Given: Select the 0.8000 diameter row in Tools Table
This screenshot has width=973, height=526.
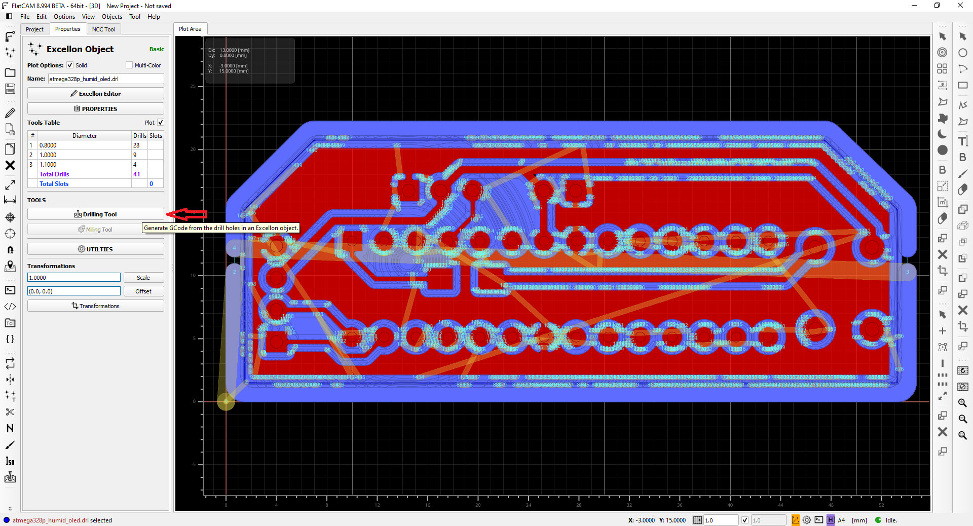Looking at the screenshot, I should tap(96, 145).
